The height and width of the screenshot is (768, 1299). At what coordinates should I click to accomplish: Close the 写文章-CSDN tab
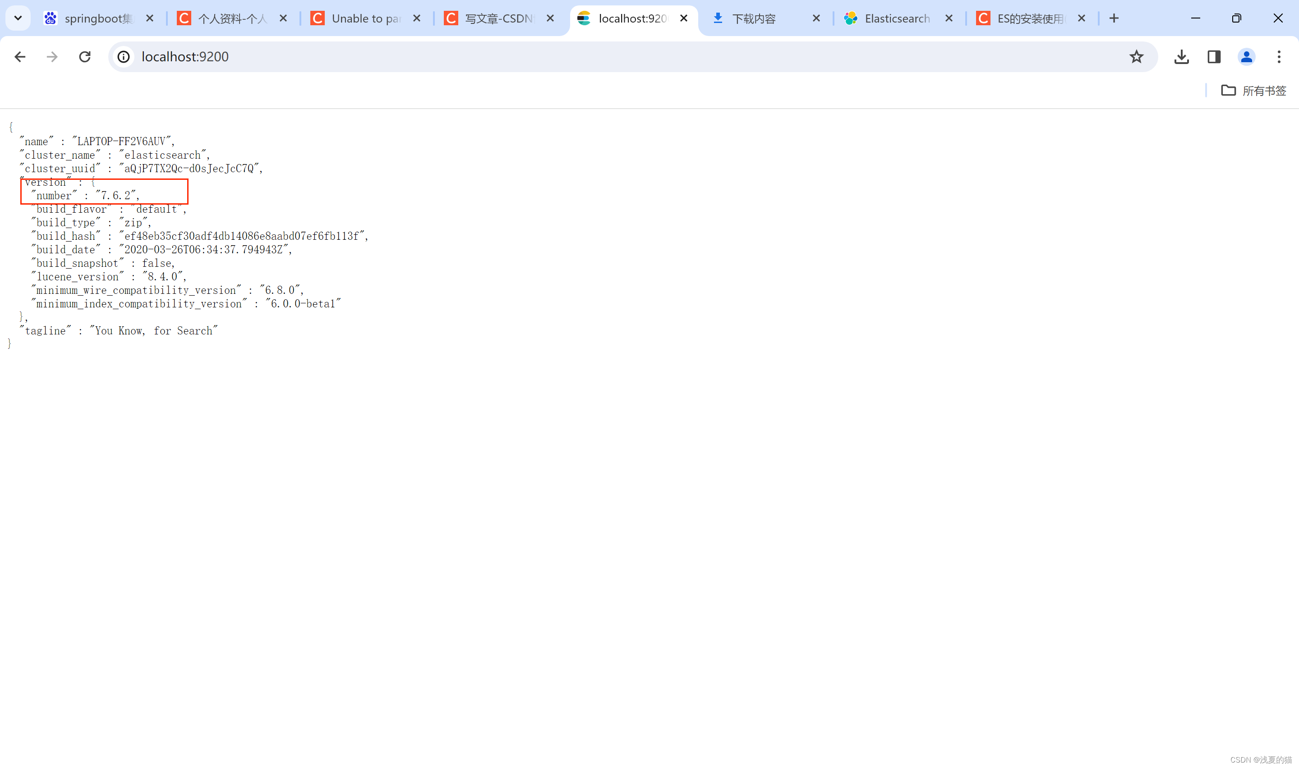[550, 18]
